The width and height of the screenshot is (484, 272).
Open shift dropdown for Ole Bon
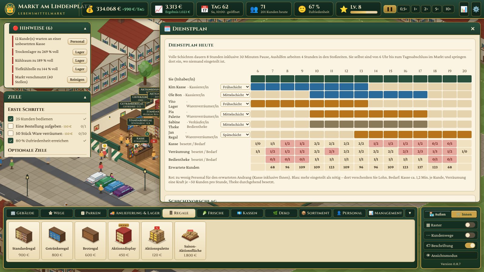coord(235,95)
